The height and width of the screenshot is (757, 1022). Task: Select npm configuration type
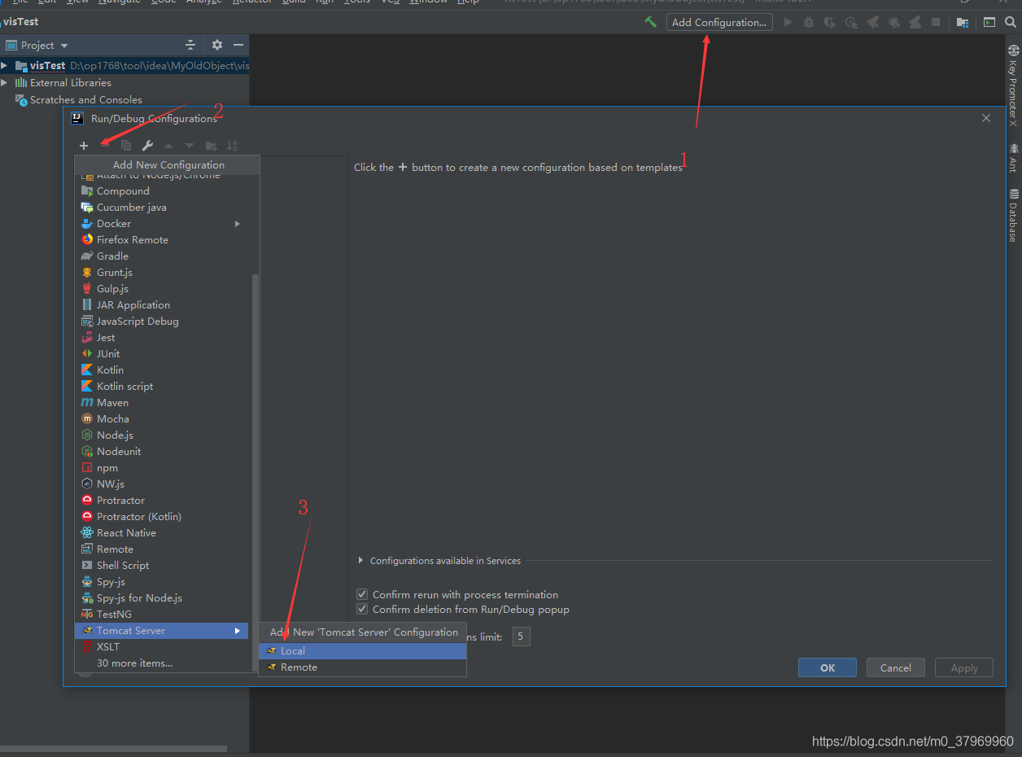(x=162, y=468)
